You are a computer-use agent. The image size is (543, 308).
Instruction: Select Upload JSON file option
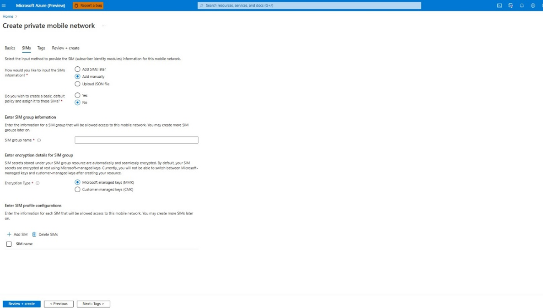tap(78, 84)
